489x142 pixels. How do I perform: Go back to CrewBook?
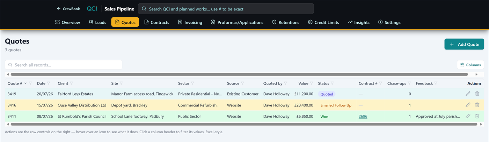(68, 9)
